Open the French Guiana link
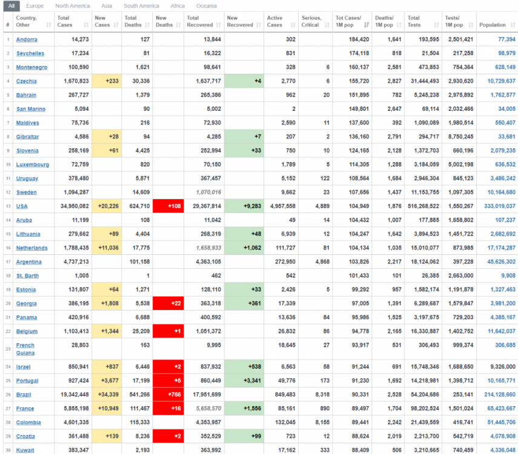Viewport: 518px width, 454px height. coord(25,349)
